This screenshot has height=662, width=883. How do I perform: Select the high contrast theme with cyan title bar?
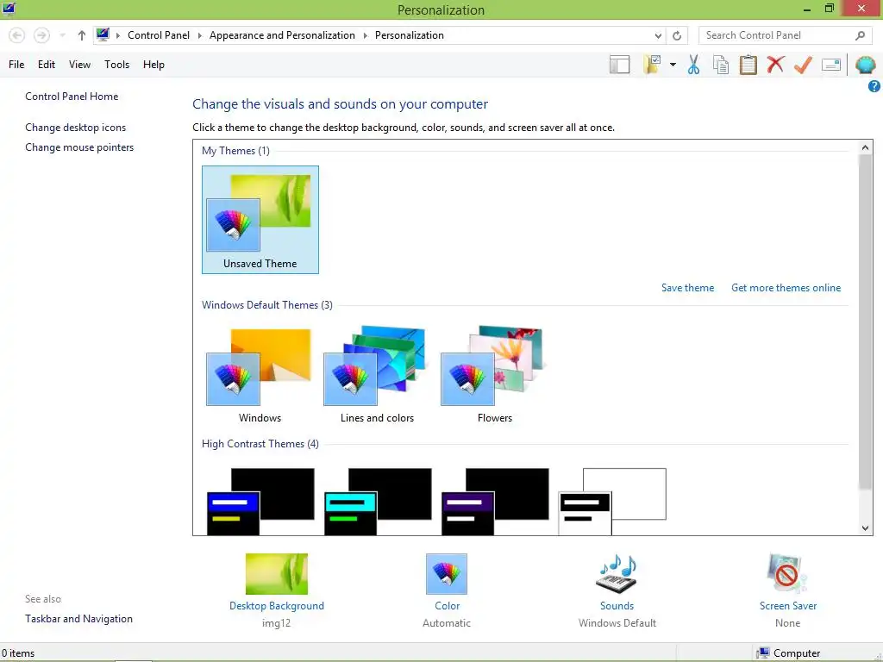coord(378,501)
